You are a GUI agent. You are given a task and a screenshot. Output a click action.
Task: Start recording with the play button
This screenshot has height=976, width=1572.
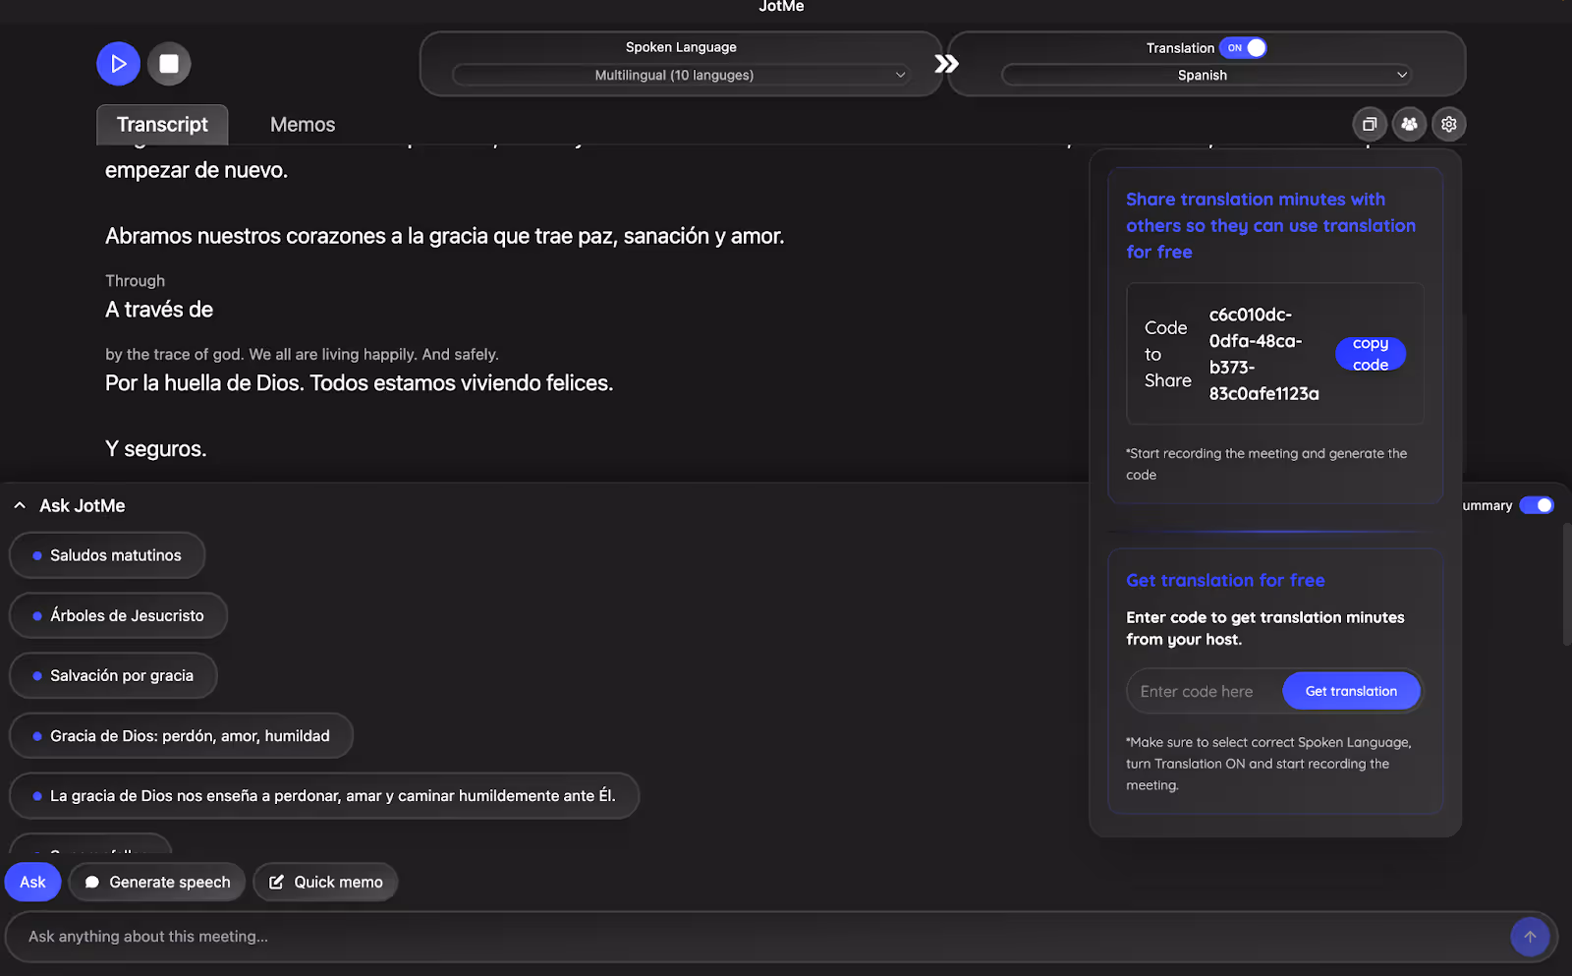[118, 64]
